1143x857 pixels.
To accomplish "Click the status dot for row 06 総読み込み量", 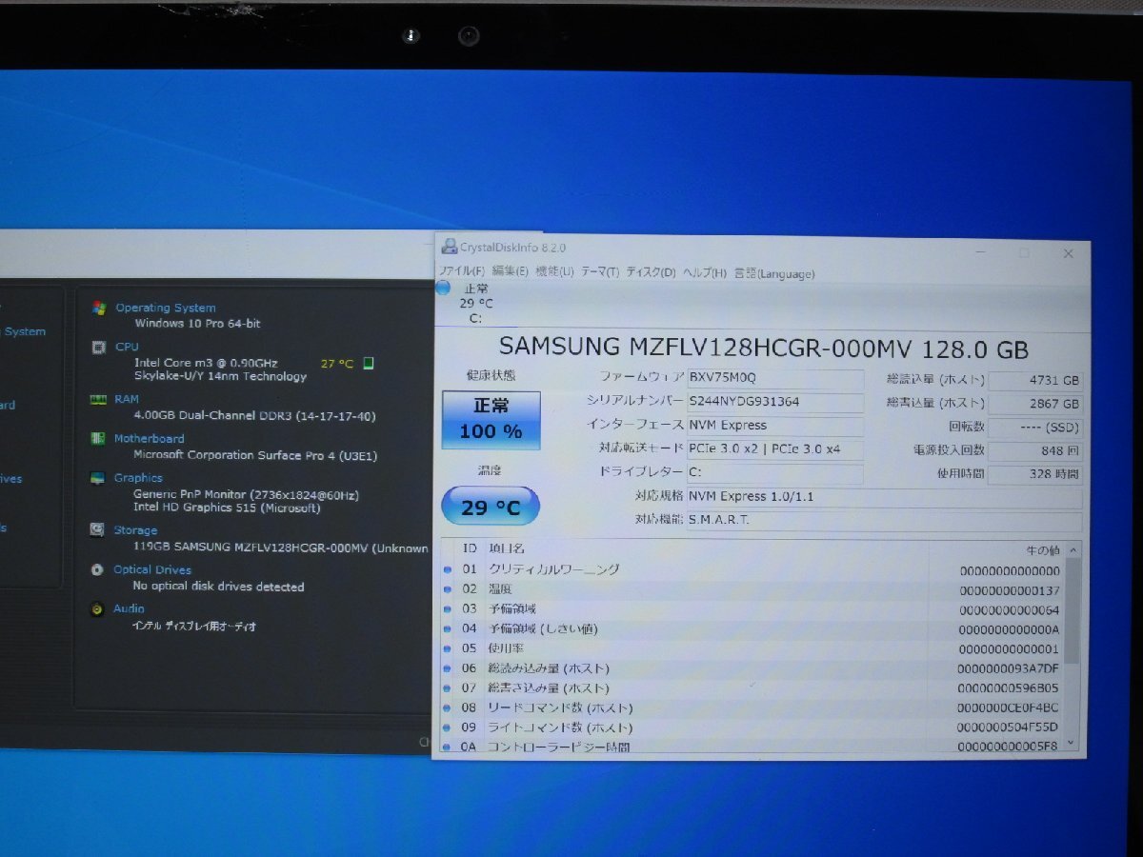I will tap(447, 668).
